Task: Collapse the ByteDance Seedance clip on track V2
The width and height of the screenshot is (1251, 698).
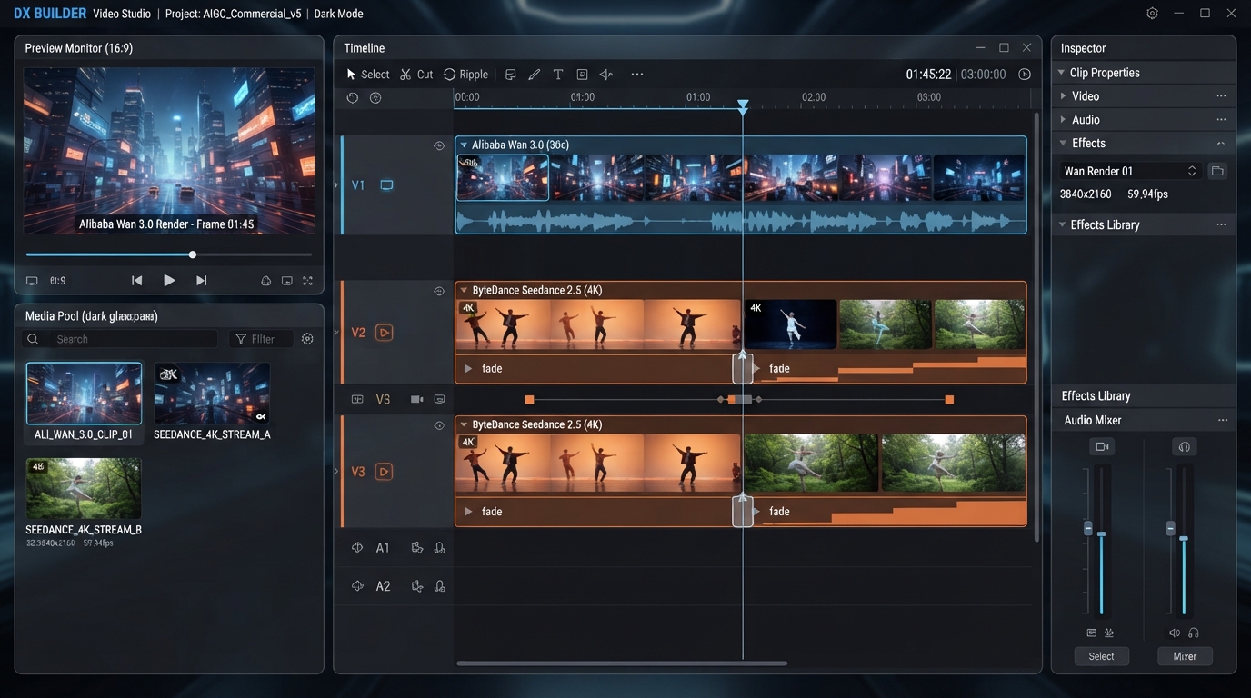Action: coord(464,291)
